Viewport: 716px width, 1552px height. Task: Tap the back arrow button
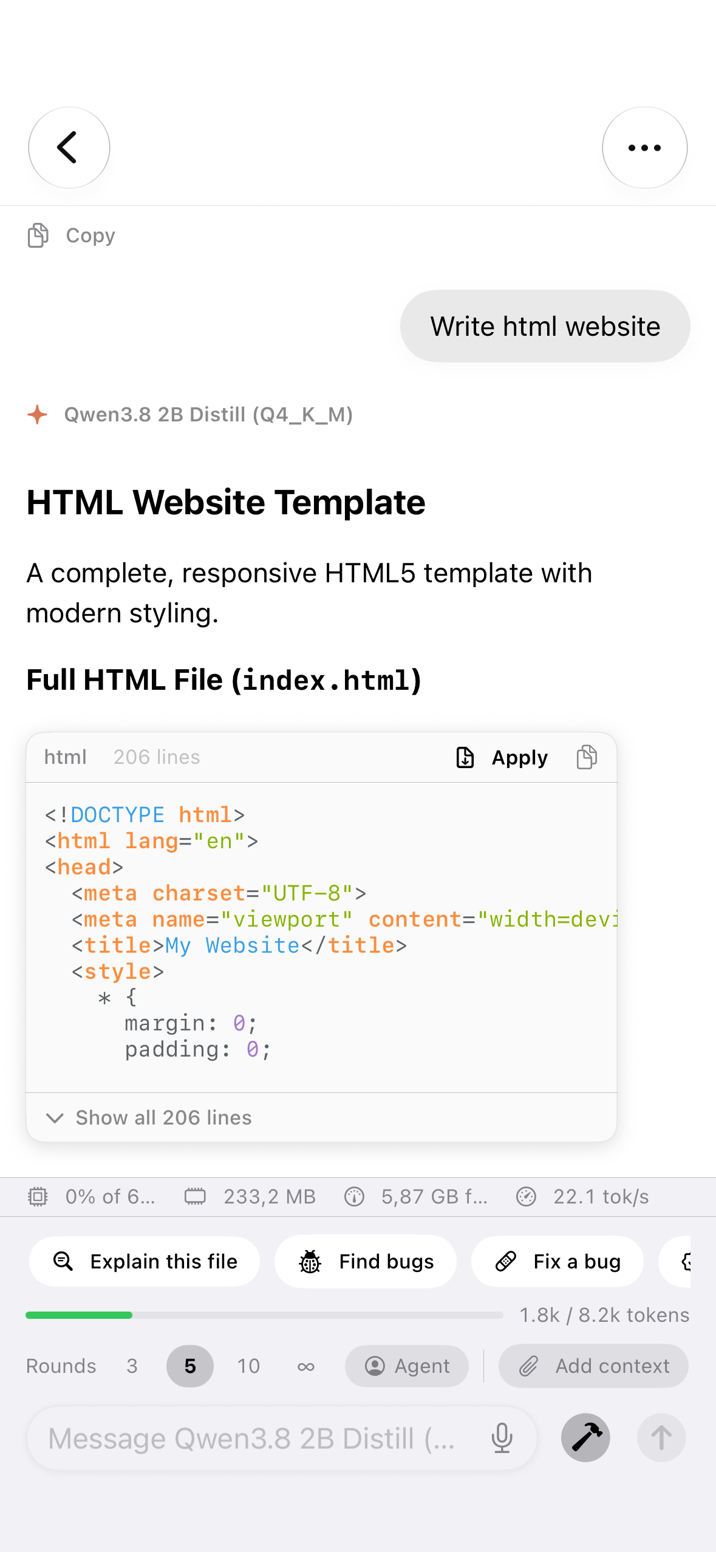point(69,148)
